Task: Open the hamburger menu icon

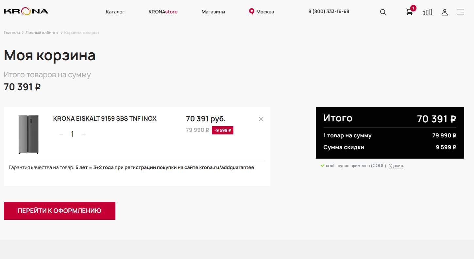Action: tap(461, 12)
